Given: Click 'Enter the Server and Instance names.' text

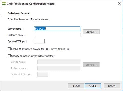Looking at the screenshot, I should pyautogui.click(x=28, y=19).
